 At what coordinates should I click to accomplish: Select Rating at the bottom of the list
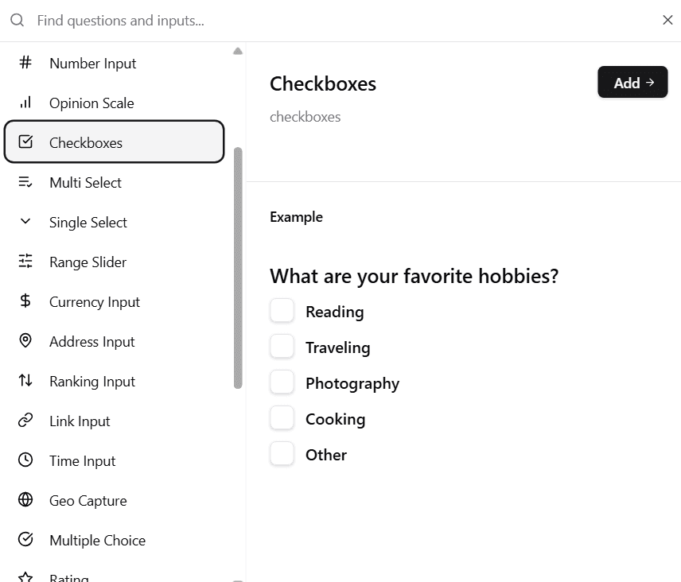click(69, 576)
